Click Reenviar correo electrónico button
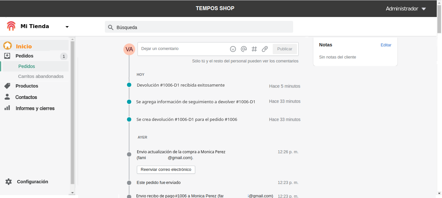The height and width of the screenshot is (198, 442). pyautogui.click(x=166, y=170)
